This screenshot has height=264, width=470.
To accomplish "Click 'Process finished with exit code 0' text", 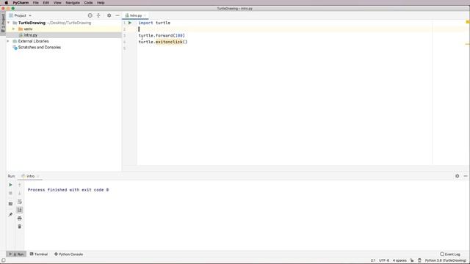I will pos(68,190).
